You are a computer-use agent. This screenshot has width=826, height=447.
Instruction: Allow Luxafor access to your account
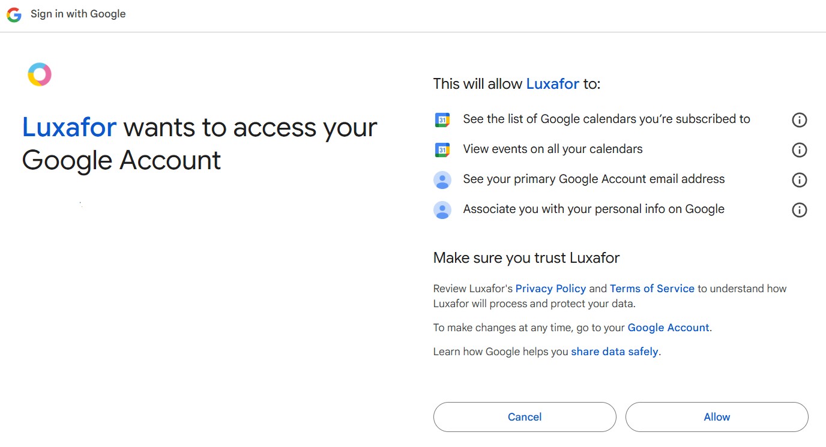pyautogui.click(x=717, y=417)
